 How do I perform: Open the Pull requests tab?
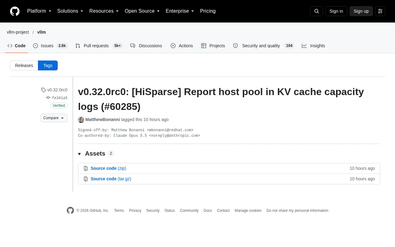point(99,46)
